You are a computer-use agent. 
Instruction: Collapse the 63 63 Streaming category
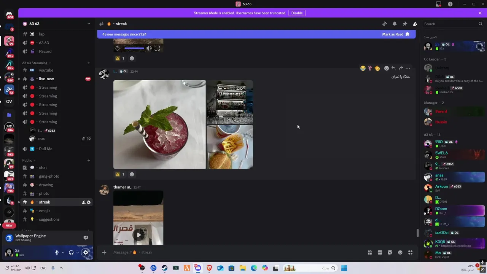click(37, 63)
